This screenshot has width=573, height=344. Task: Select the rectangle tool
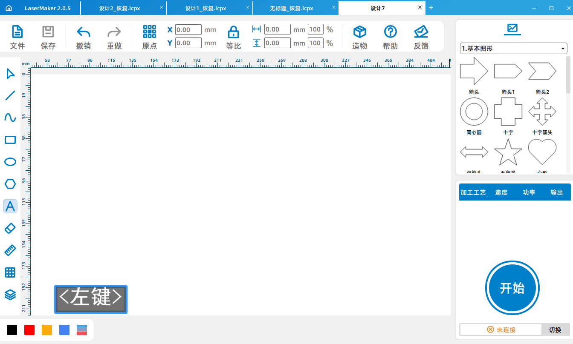point(10,140)
